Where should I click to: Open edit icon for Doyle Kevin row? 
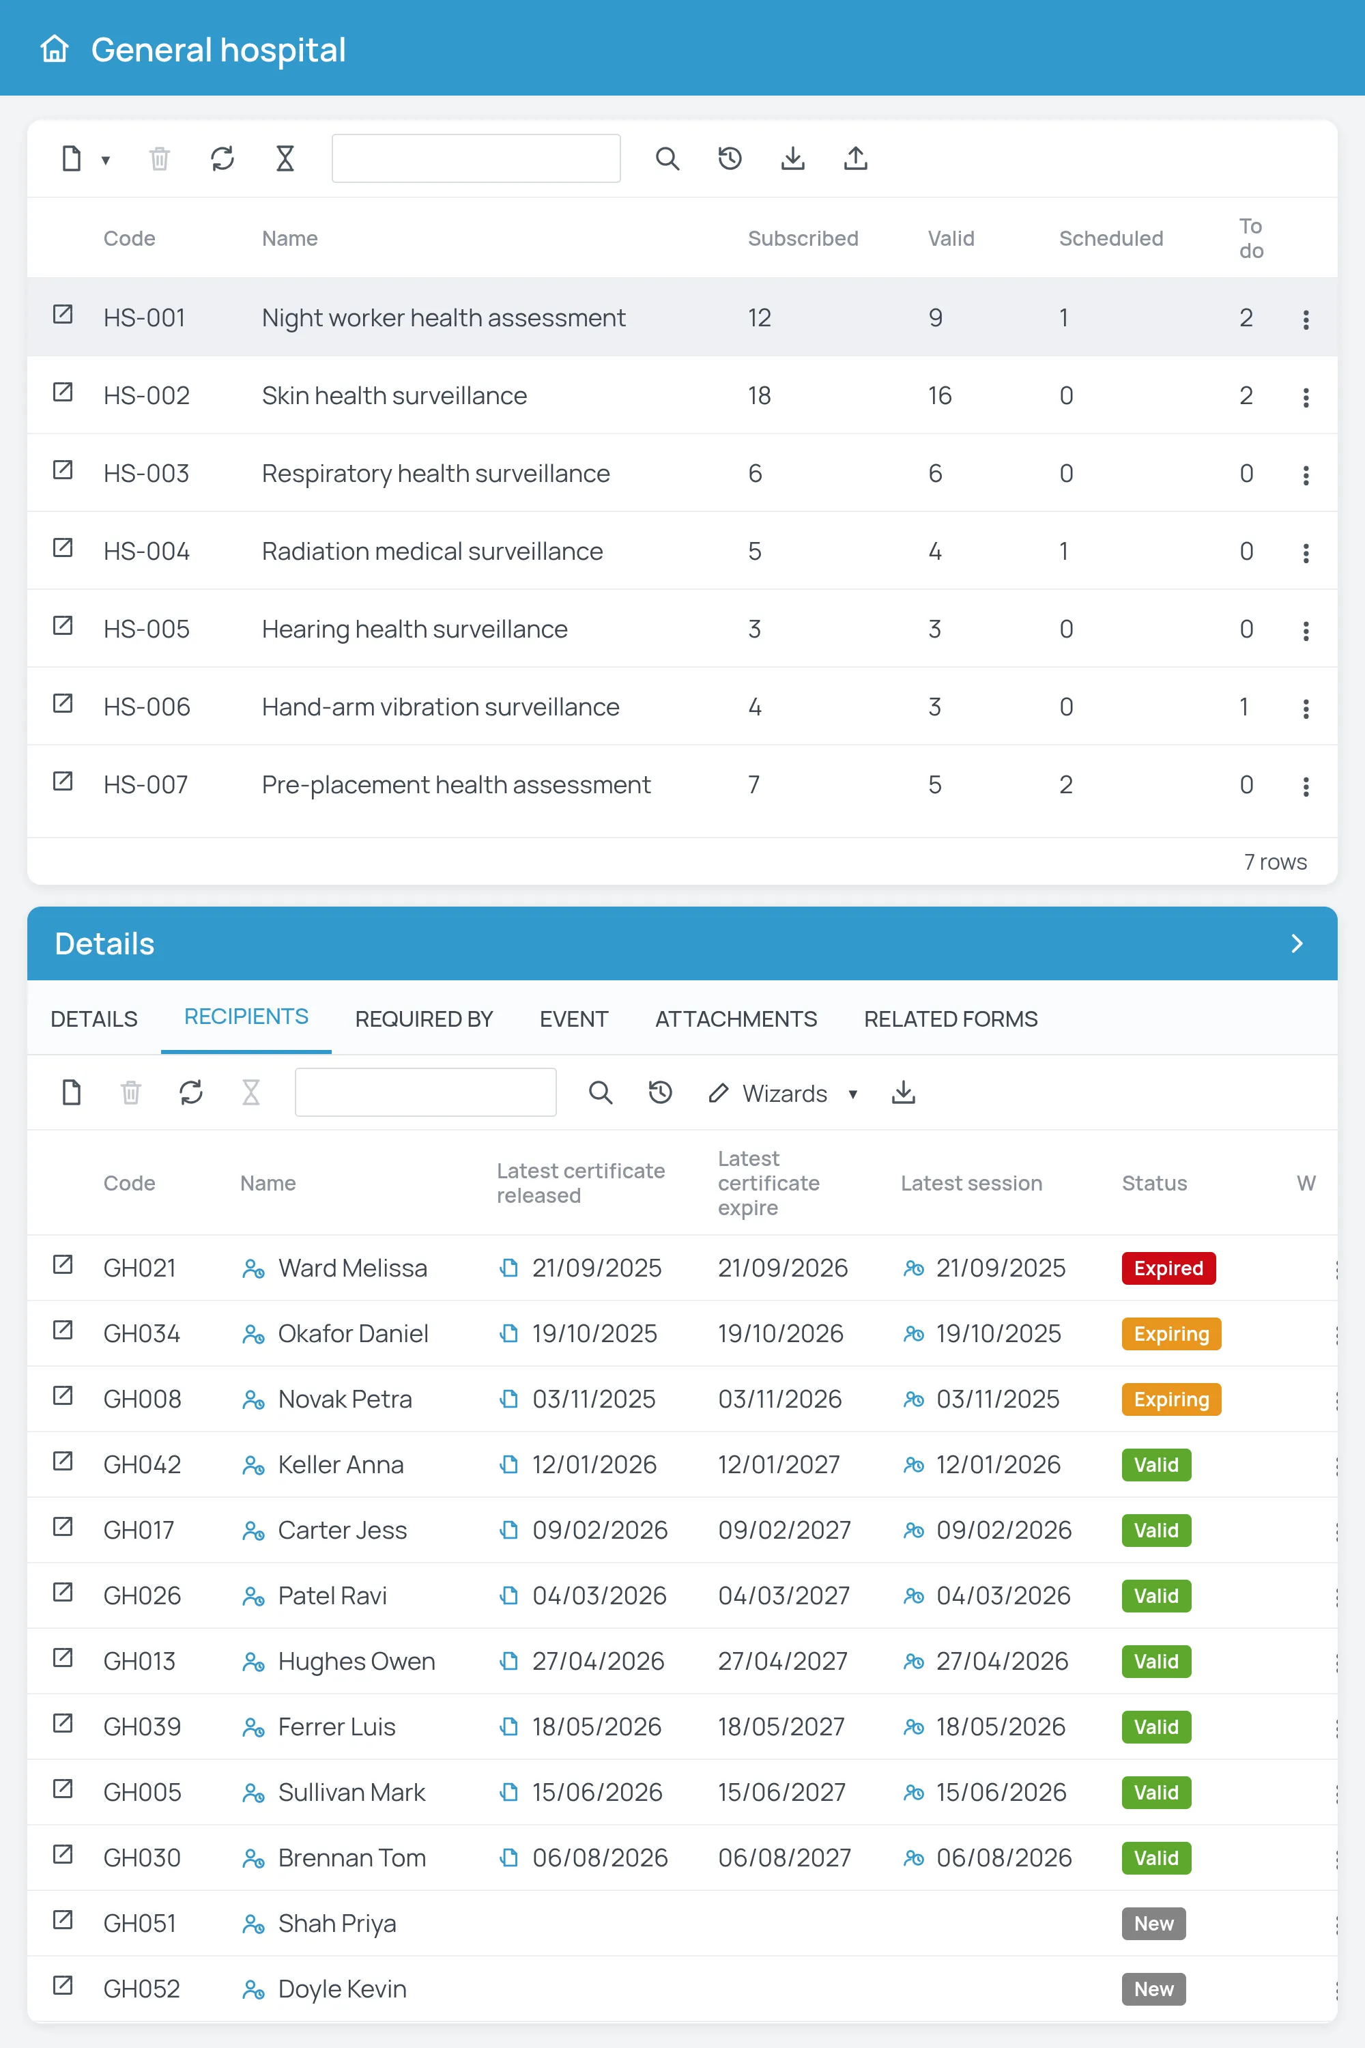[x=63, y=1985]
